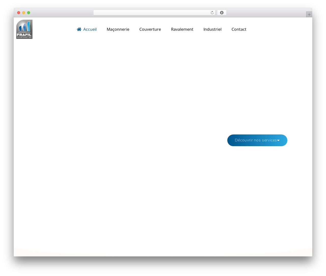Click the browser reload icon

(212, 13)
